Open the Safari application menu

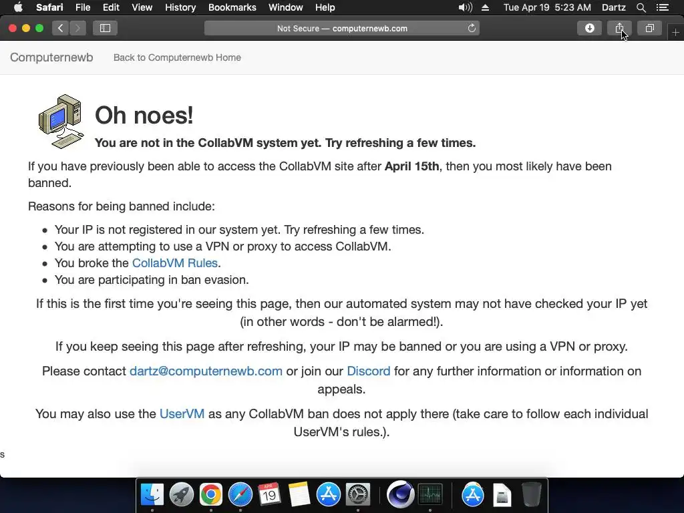click(49, 7)
